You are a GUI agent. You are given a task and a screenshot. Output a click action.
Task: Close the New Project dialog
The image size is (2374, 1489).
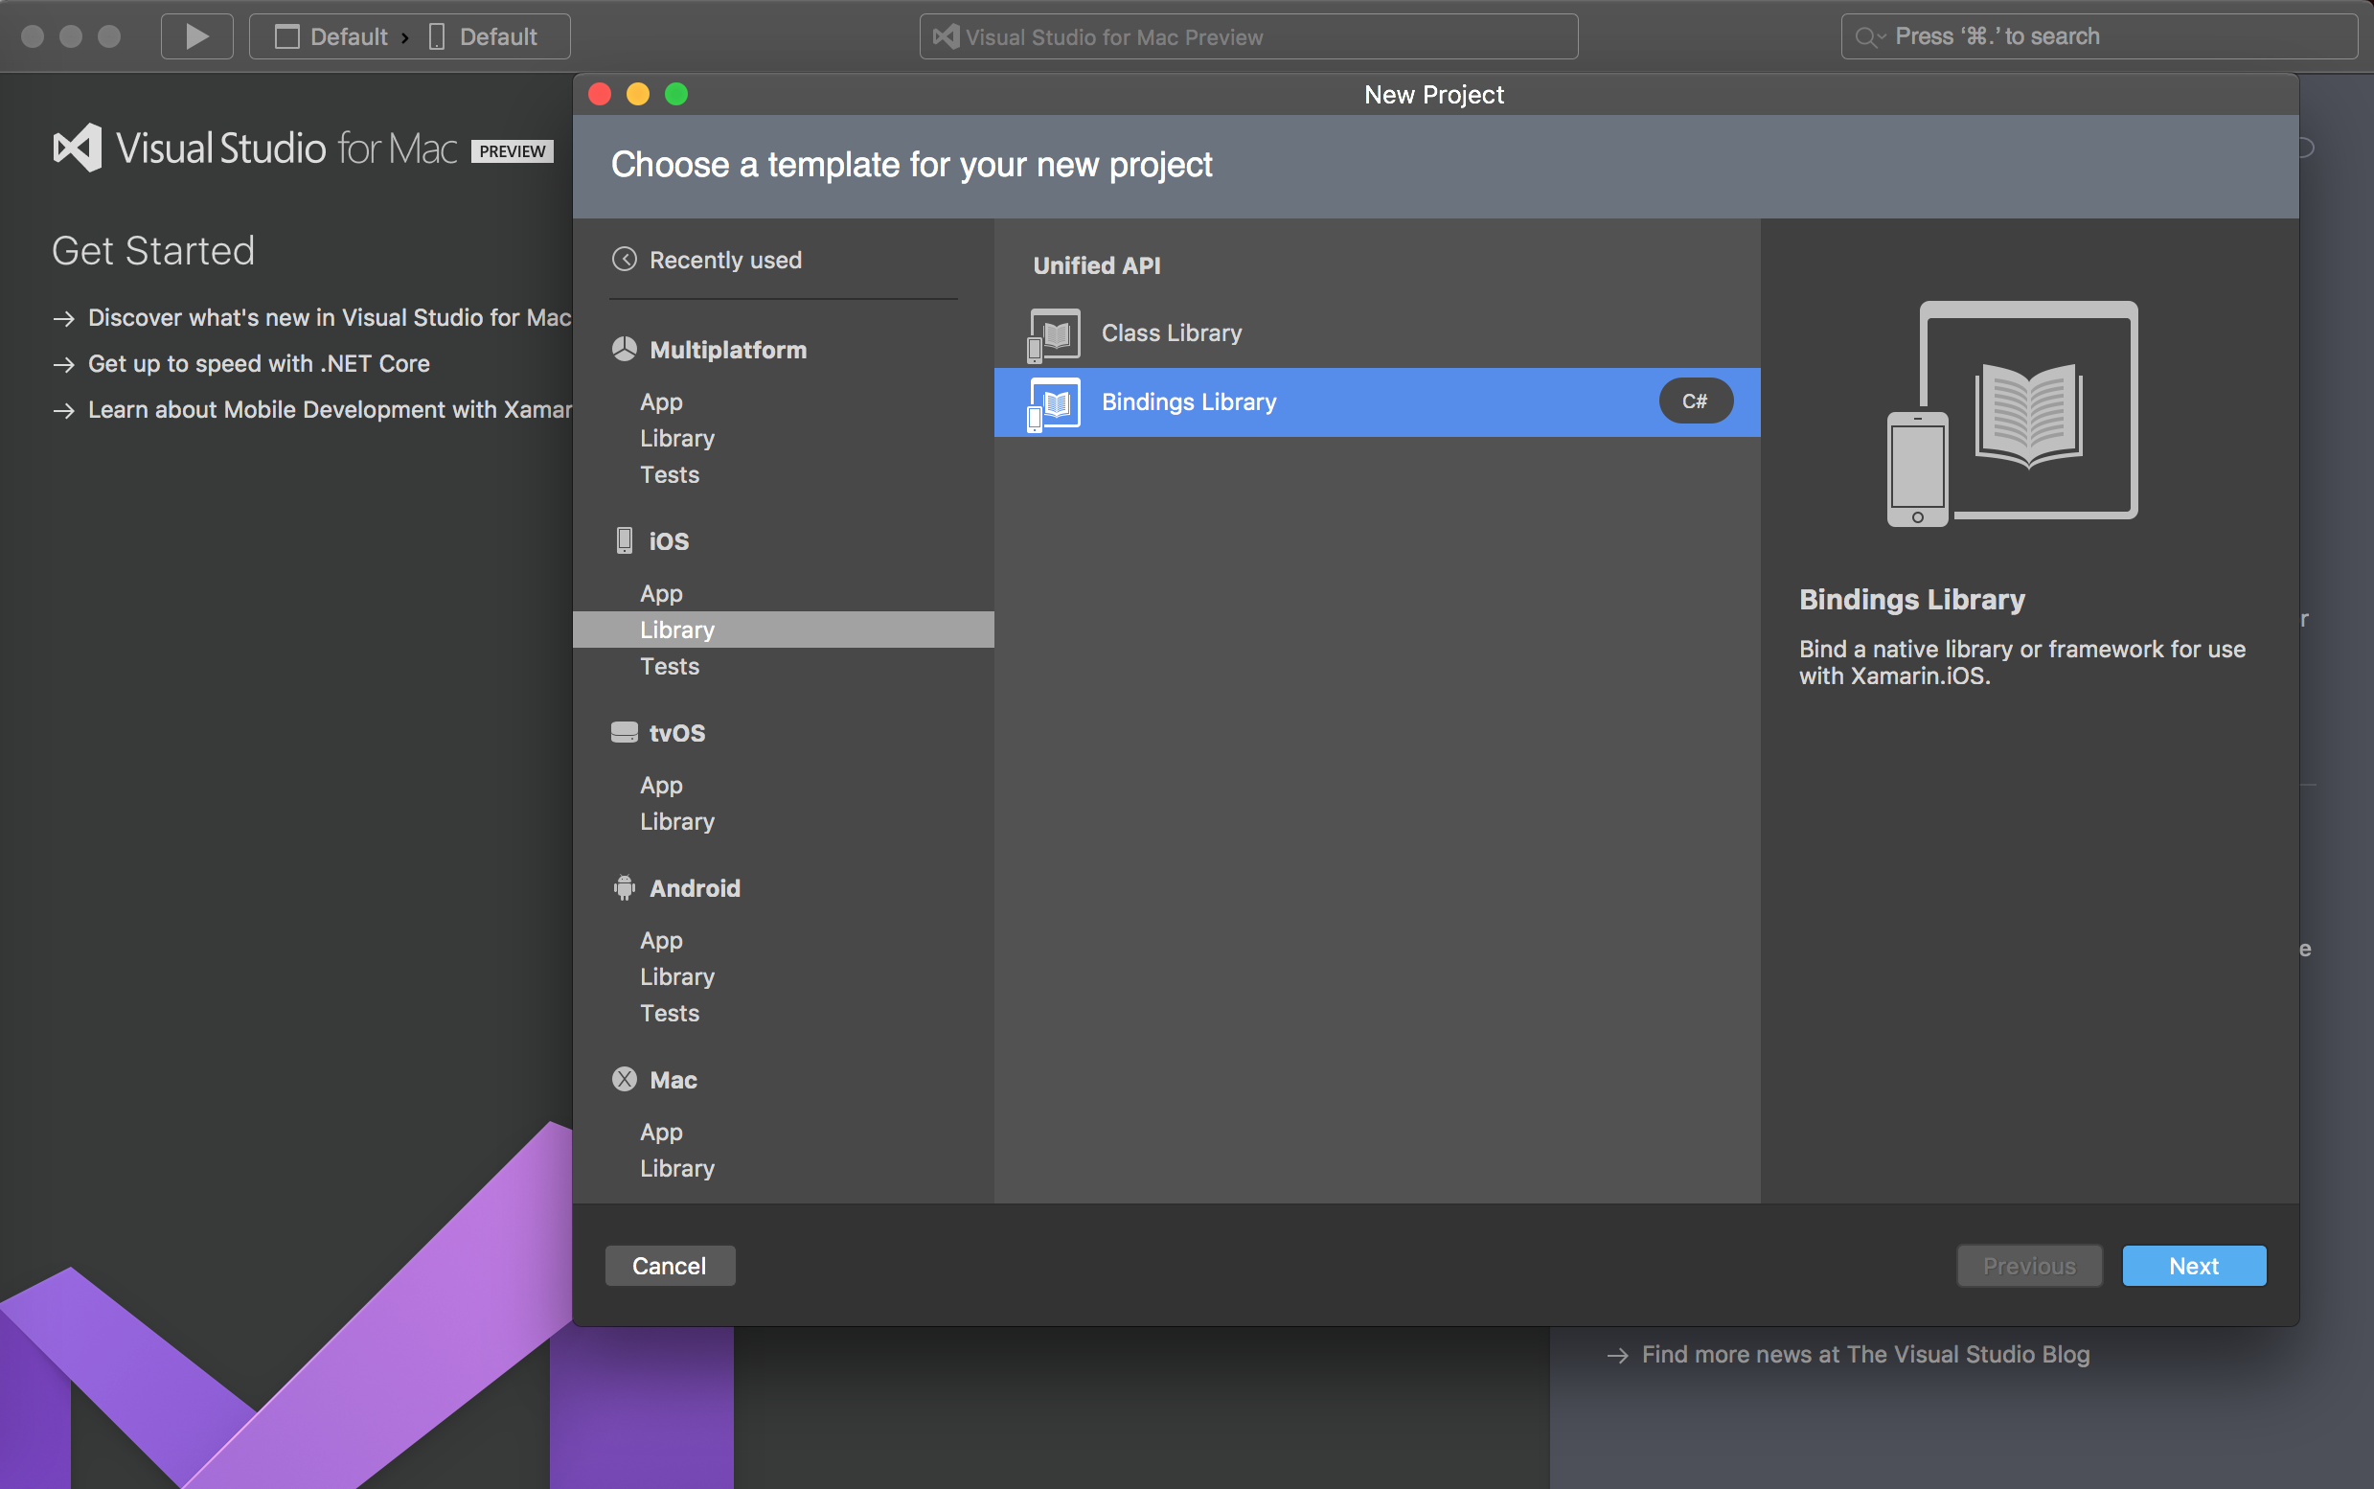600,95
